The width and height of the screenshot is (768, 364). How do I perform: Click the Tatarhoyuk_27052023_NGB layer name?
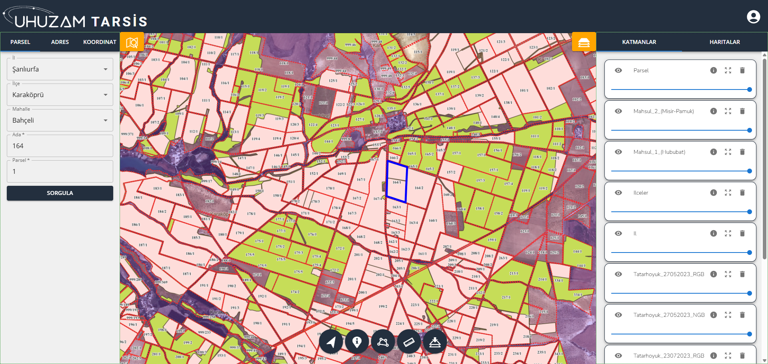point(669,315)
